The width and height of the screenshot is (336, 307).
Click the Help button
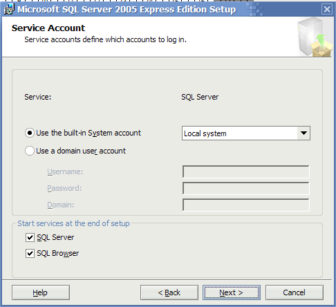click(41, 292)
